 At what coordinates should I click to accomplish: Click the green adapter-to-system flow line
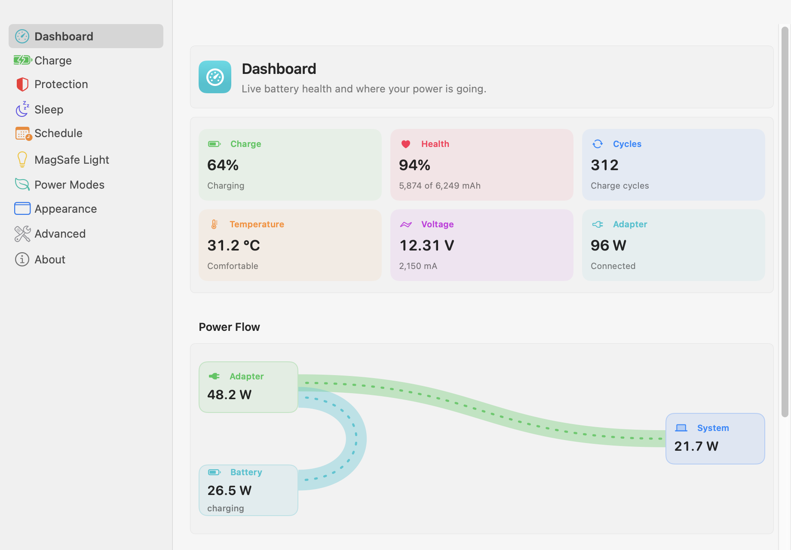481,411
